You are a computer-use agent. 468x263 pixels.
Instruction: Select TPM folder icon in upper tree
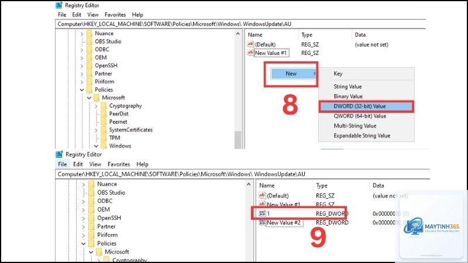tap(104, 138)
